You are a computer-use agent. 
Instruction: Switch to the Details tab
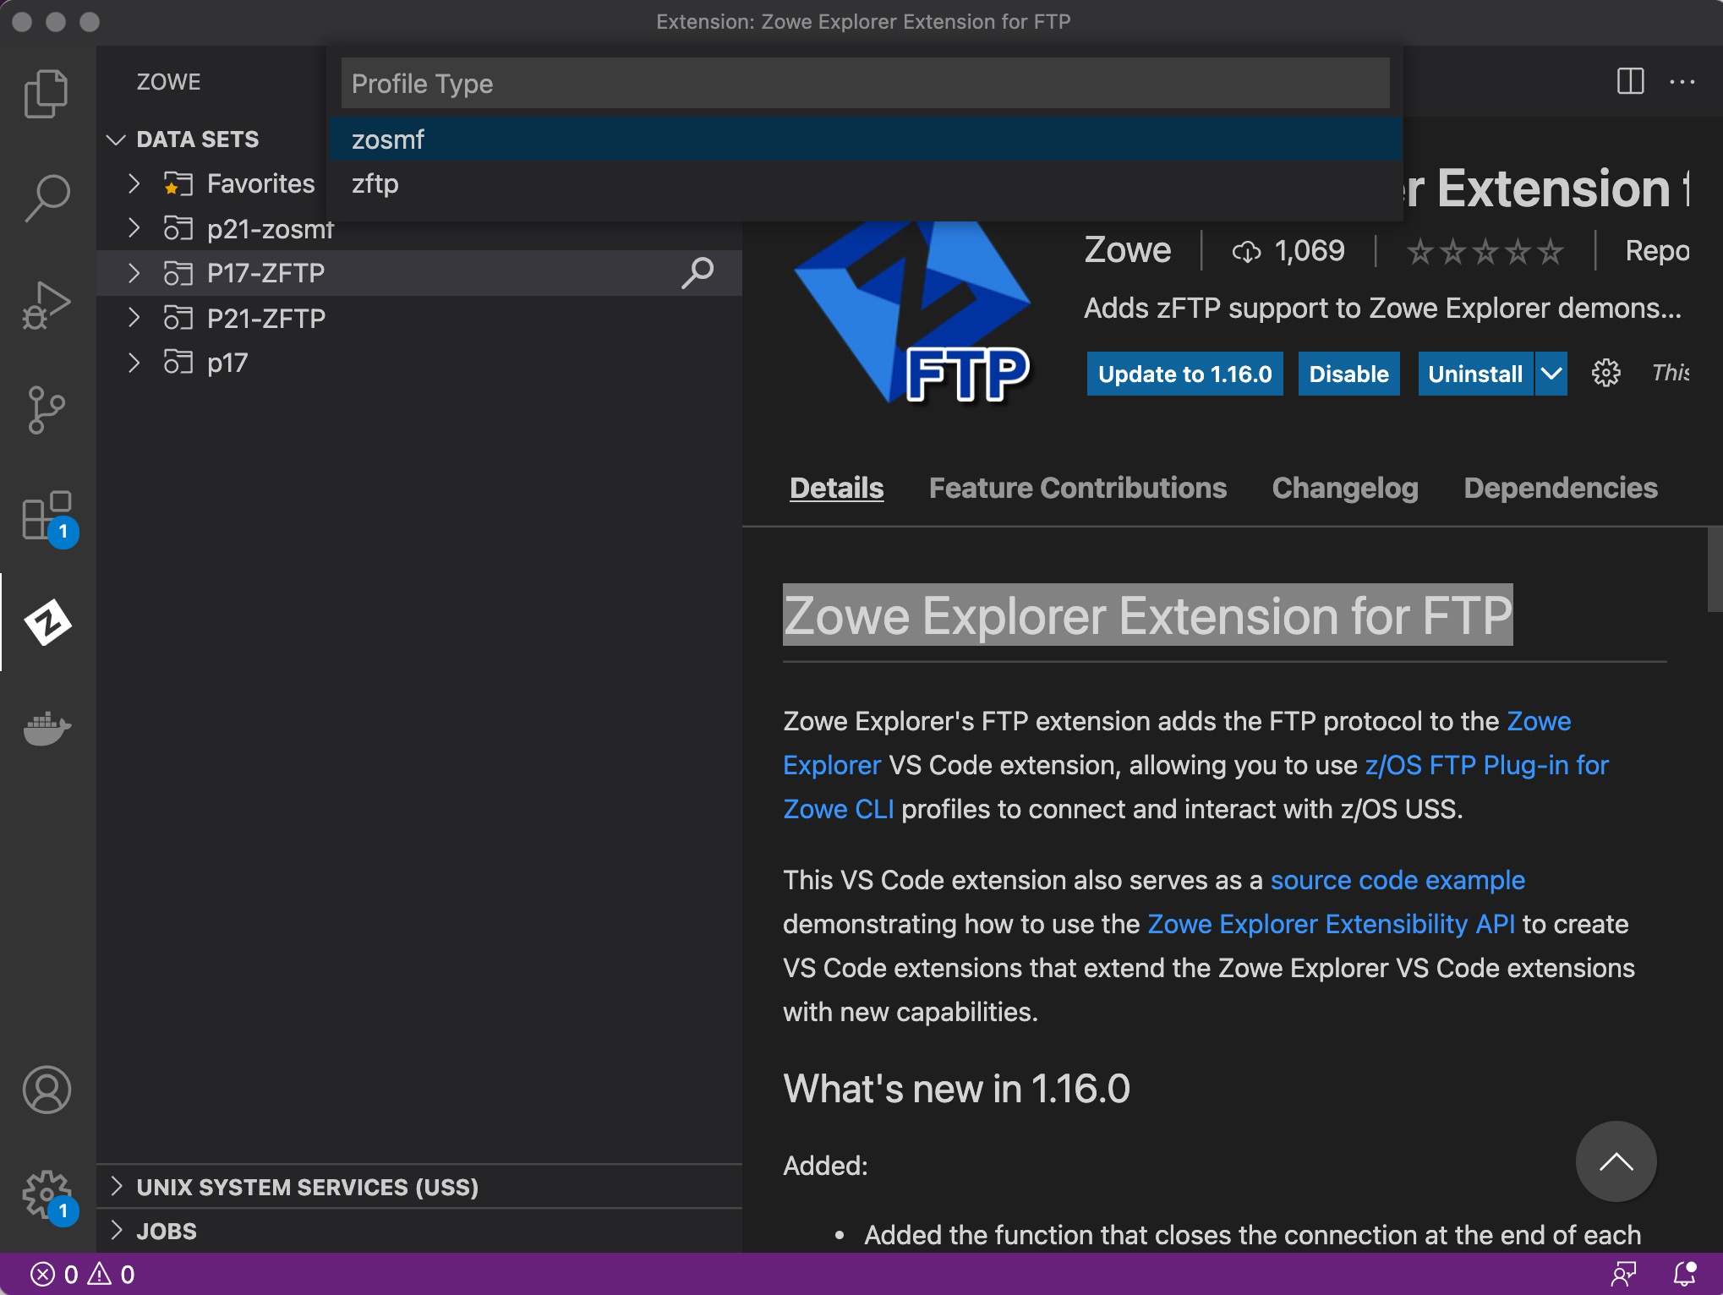coord(836,488)
